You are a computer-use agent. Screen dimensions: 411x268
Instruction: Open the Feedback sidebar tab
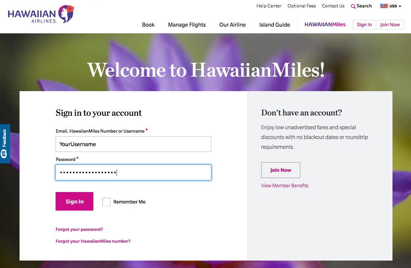point(5,143)
